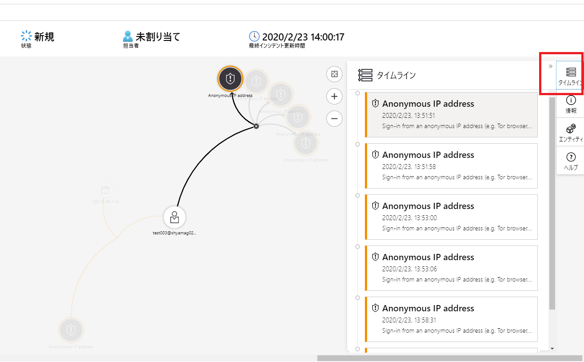Click shield icon of the 13:53:06 alert

coord(375,257)
